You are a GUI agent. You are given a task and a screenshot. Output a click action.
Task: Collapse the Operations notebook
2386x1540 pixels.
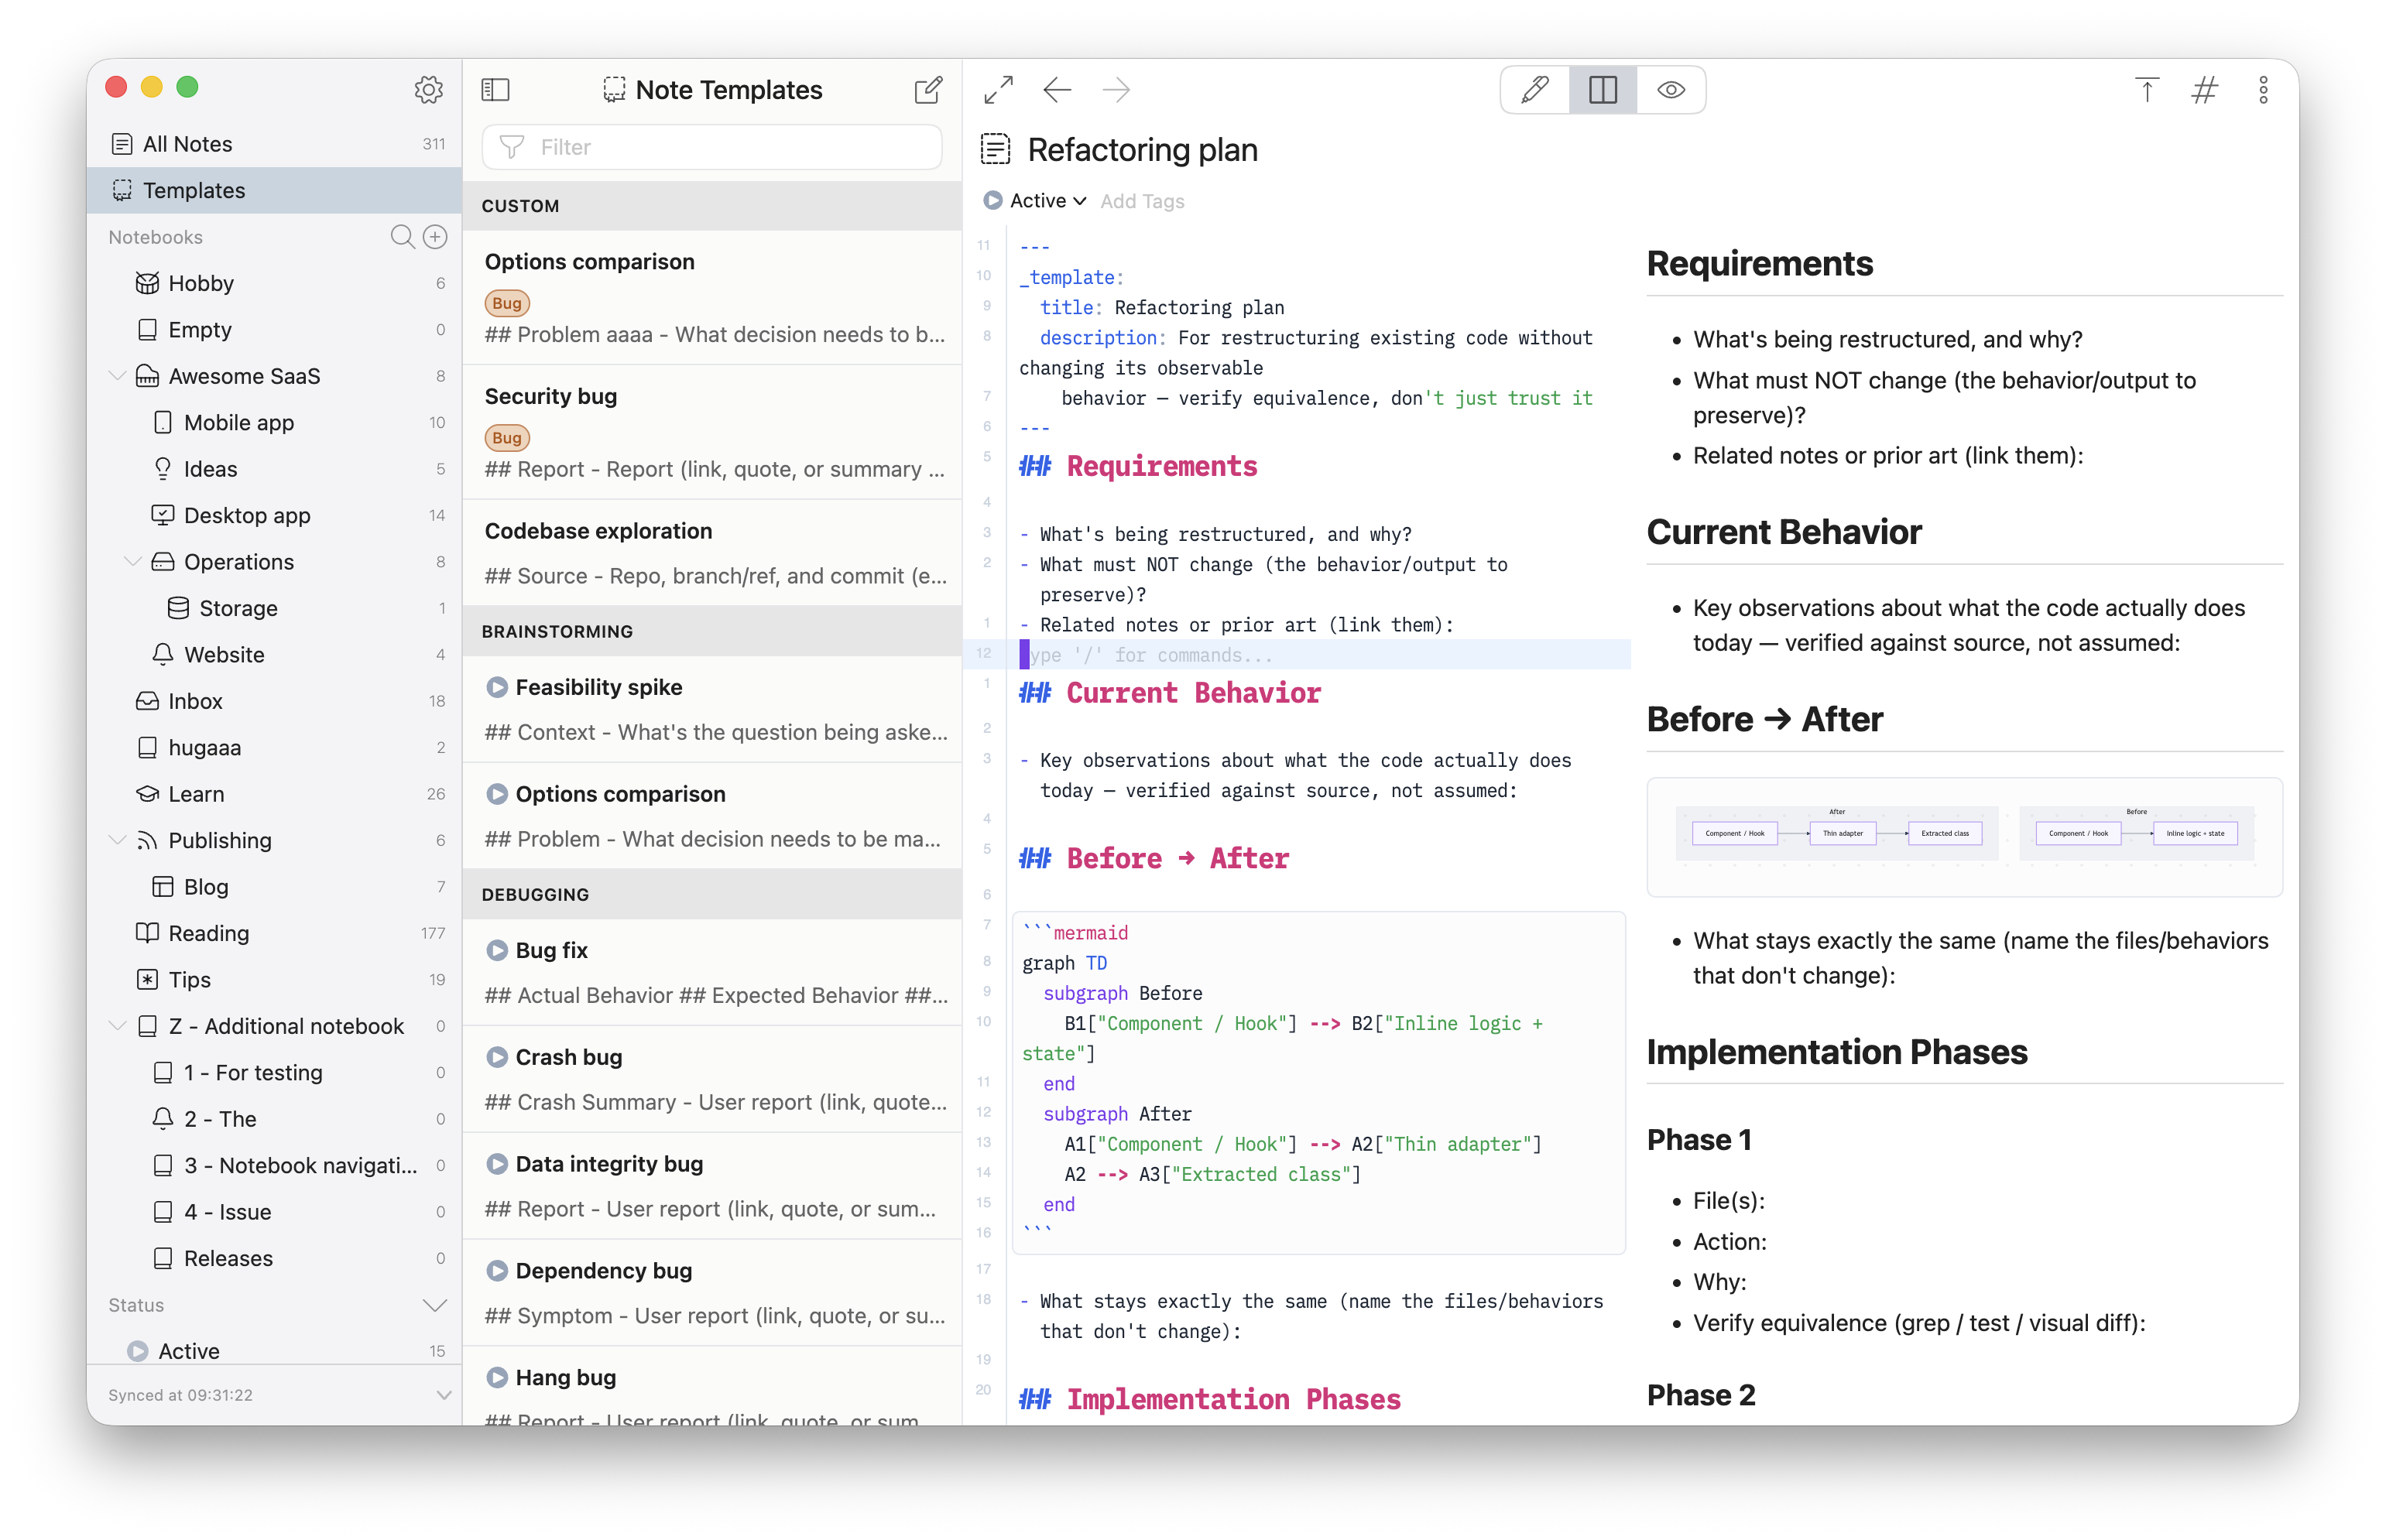(x=132, y=562)
